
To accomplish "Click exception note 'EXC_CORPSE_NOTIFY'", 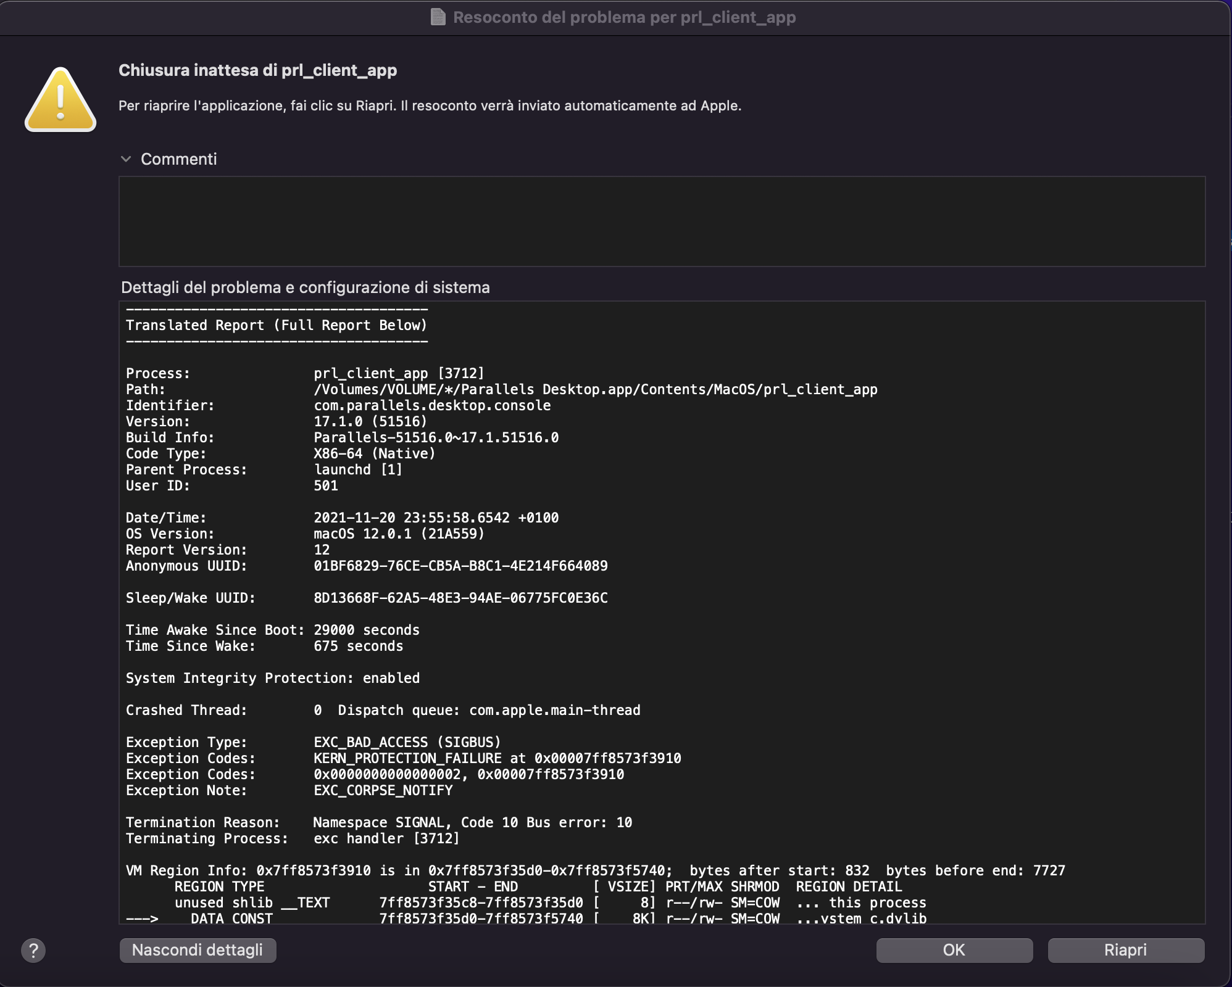I will click(383, 790).
